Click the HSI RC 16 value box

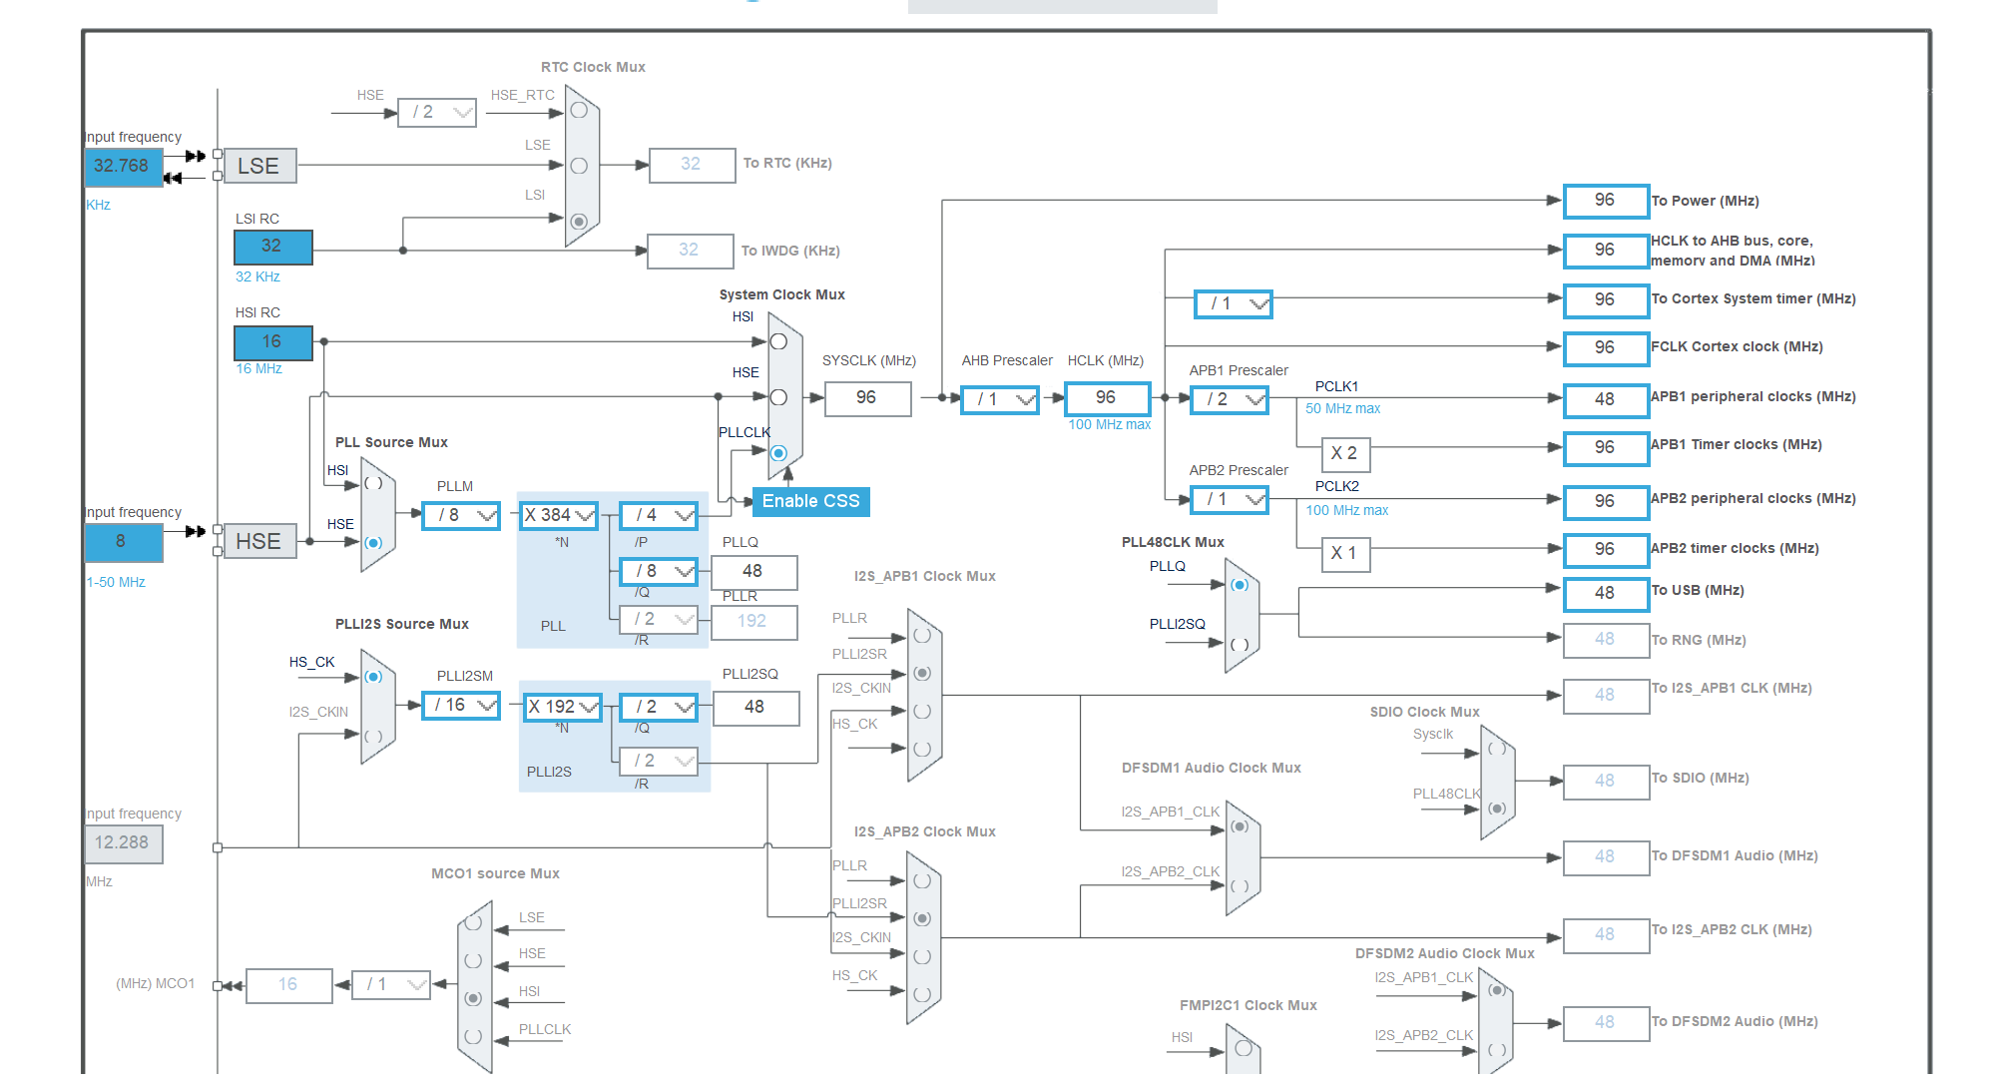[x=272, y=342]
